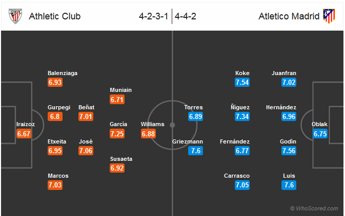The height and width of the screenshot is (216, 345).
Task: Click the Atletico Madrid crest logo
Action: [x=329, y=16]
